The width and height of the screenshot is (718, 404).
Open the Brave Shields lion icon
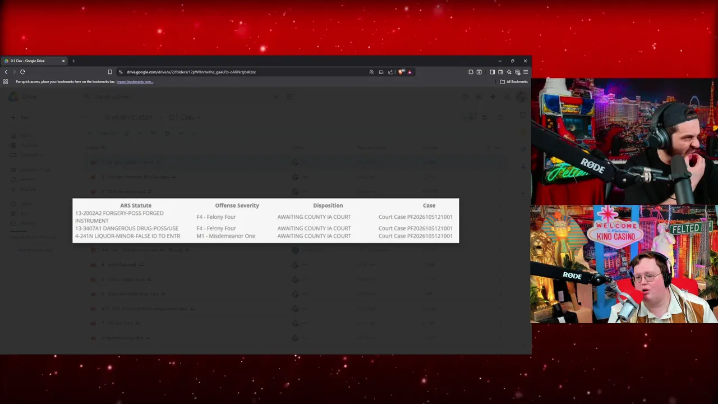[401, 72]
